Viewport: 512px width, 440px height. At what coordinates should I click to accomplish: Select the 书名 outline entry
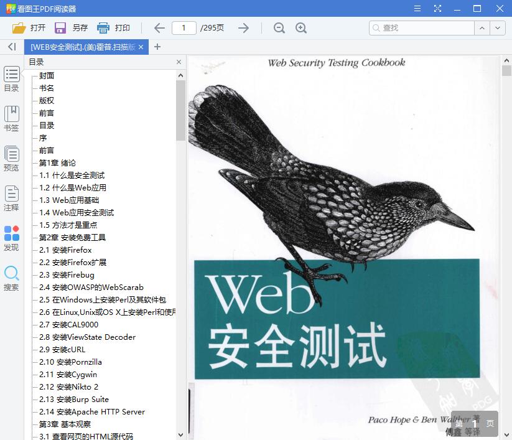pos(47,88)
